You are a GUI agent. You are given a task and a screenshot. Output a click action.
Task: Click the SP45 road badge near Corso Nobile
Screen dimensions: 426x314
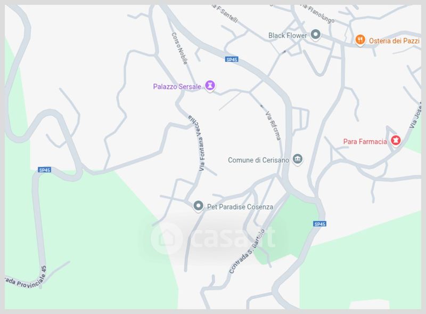point(232,59)
